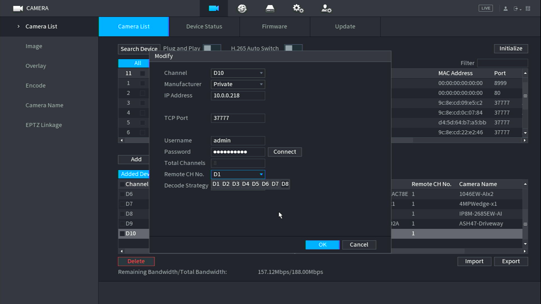
Task: Tick the D6 channel checkbox
Action: tap(122, 194)
